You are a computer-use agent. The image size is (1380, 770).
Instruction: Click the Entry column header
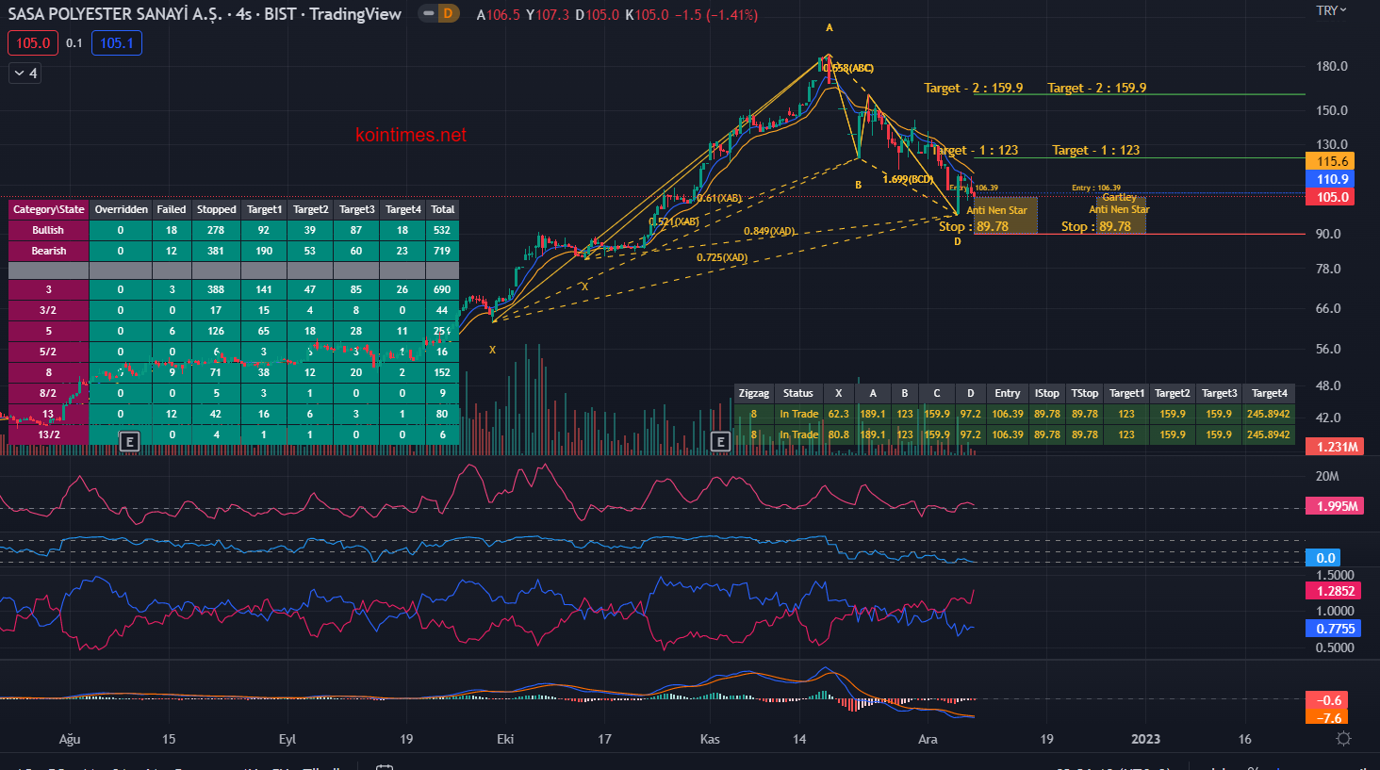(x=1008, y=393)
